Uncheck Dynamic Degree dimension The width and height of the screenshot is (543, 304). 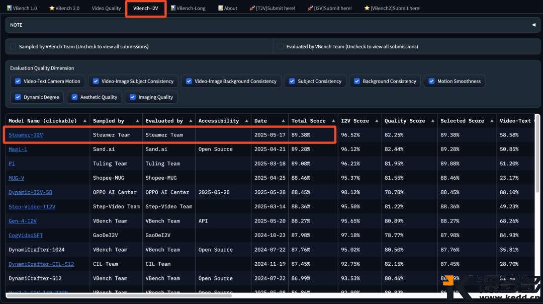(x=18, y=97)
